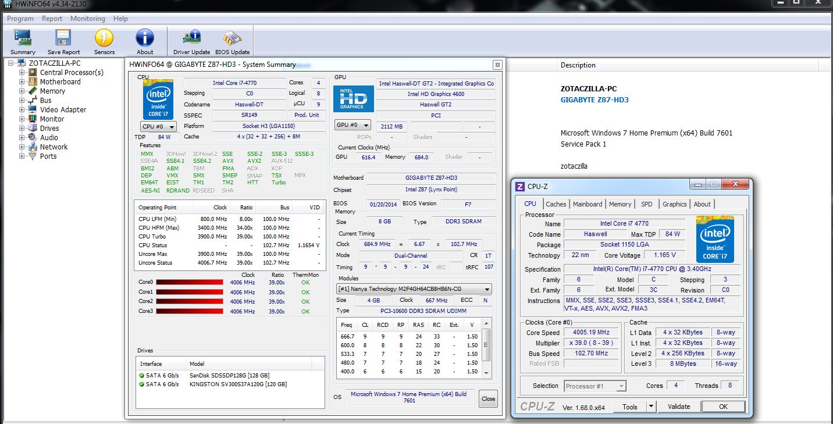Click the GIGABYTE Z87-HD3 link

(595, 99)
